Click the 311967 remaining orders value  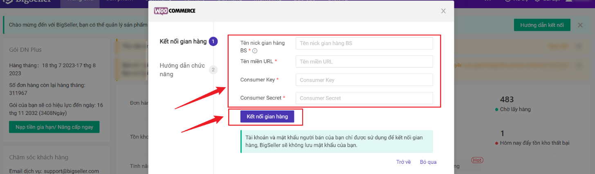click(x=18, y=93)
